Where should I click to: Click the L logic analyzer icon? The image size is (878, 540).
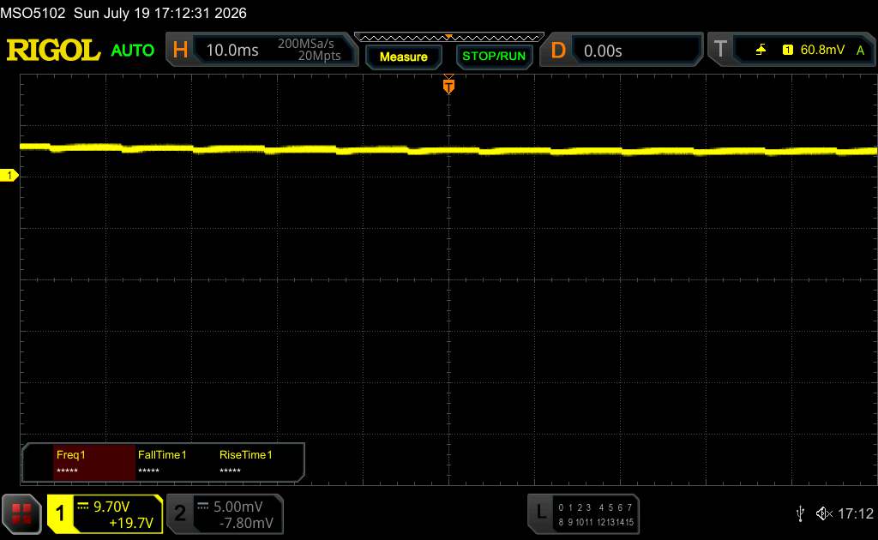[540, 512]
